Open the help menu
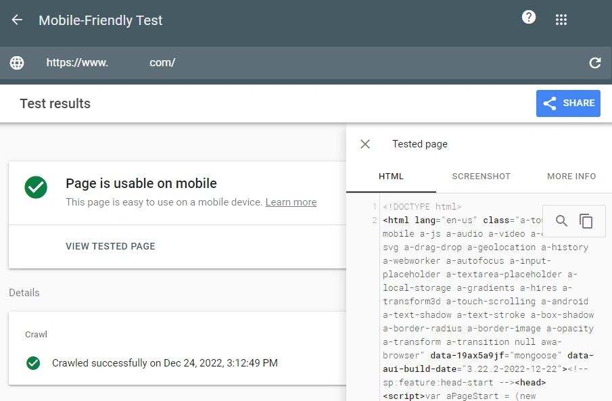The height and width of the screenshot is (401, 612). point(529,18)
